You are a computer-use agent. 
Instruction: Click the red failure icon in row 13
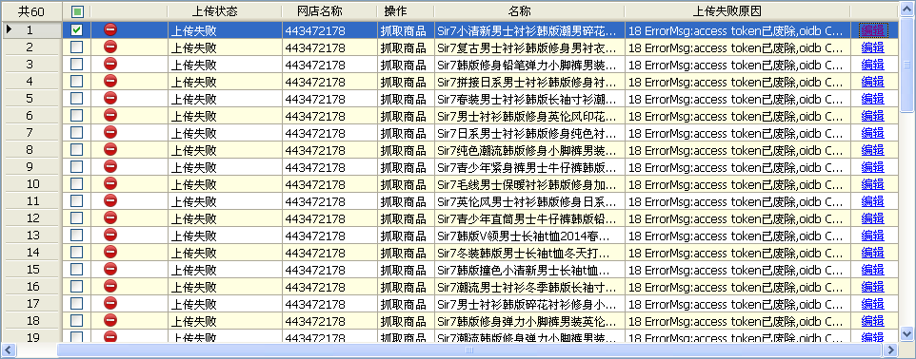pyautogui.click(x=110, y=235)
